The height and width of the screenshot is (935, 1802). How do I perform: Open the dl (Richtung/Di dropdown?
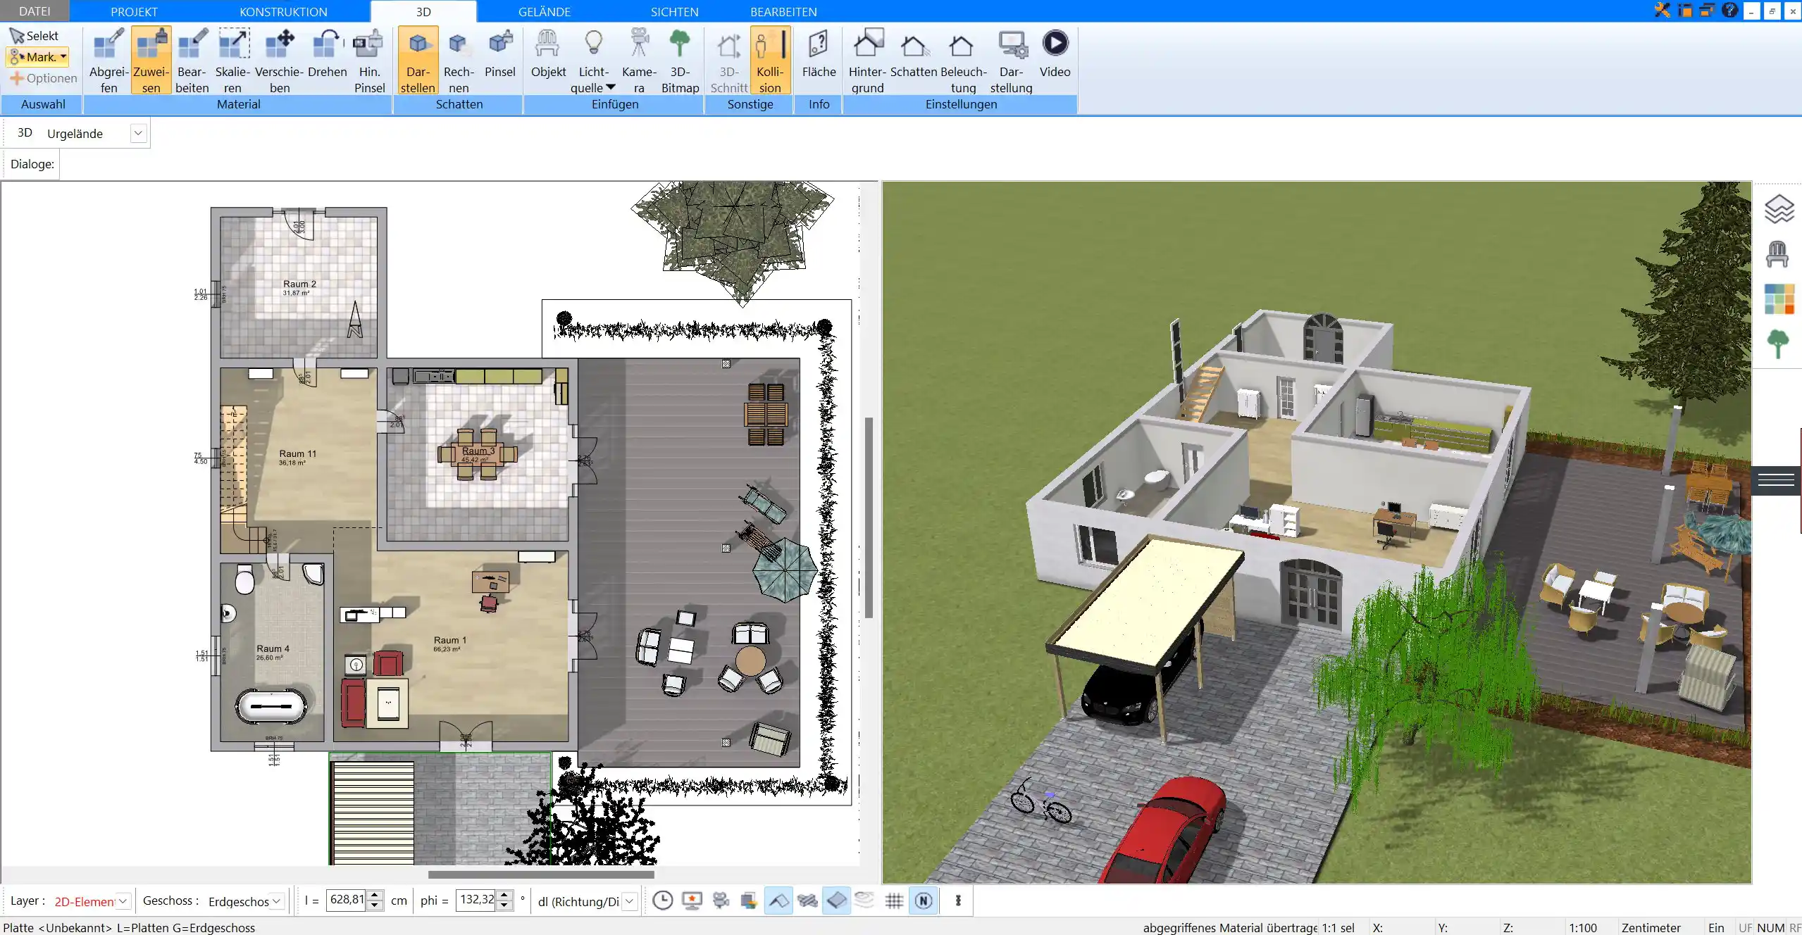coord(630,901)
